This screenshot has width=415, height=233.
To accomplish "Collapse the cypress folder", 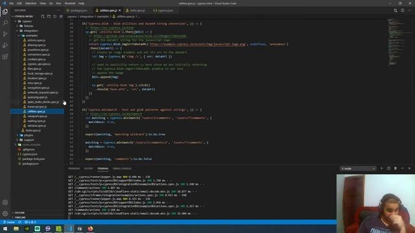I will tap(27, 21).
